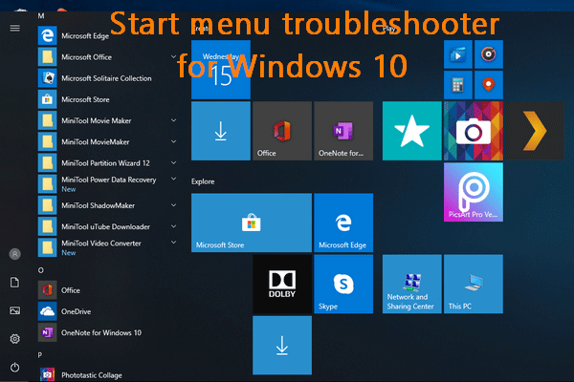Open the Microsoft Store wide tile

click(252, 223)
